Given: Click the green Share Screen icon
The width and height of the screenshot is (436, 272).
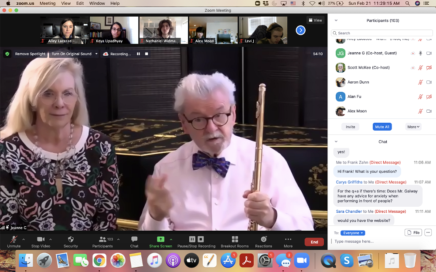Looking at the screenshot, I should 160,239.
